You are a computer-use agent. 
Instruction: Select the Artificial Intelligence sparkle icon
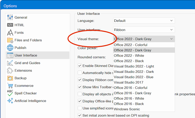pos(10,101)
